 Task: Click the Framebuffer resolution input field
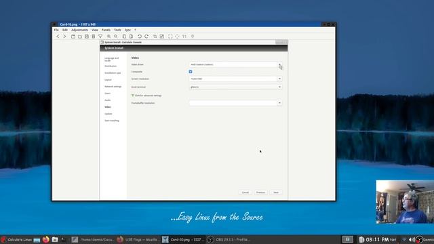click(233, 103)
